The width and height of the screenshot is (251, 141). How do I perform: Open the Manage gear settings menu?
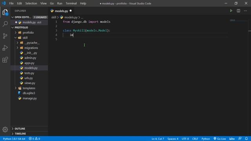(5, 129)
